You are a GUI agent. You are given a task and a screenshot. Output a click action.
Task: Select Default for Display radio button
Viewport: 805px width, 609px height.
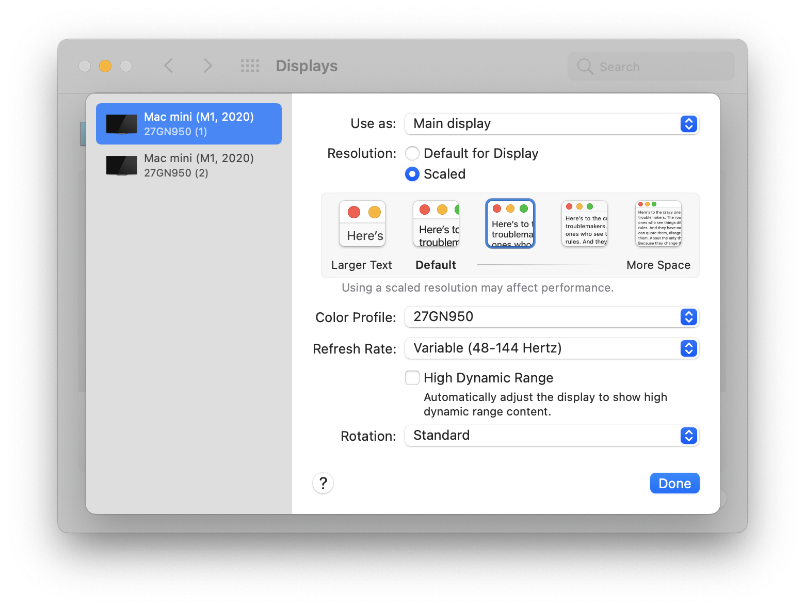point(412,153)
